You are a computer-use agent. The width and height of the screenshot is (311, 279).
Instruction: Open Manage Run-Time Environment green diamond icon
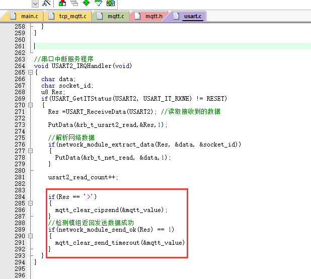(87, 3)
